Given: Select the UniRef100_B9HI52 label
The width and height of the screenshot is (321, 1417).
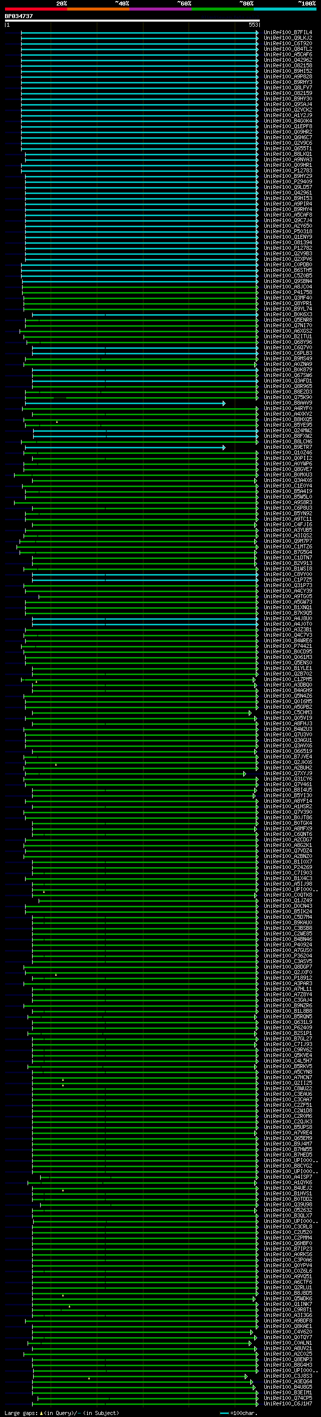Looking at the screenshot, I should [x=288, y=71].
